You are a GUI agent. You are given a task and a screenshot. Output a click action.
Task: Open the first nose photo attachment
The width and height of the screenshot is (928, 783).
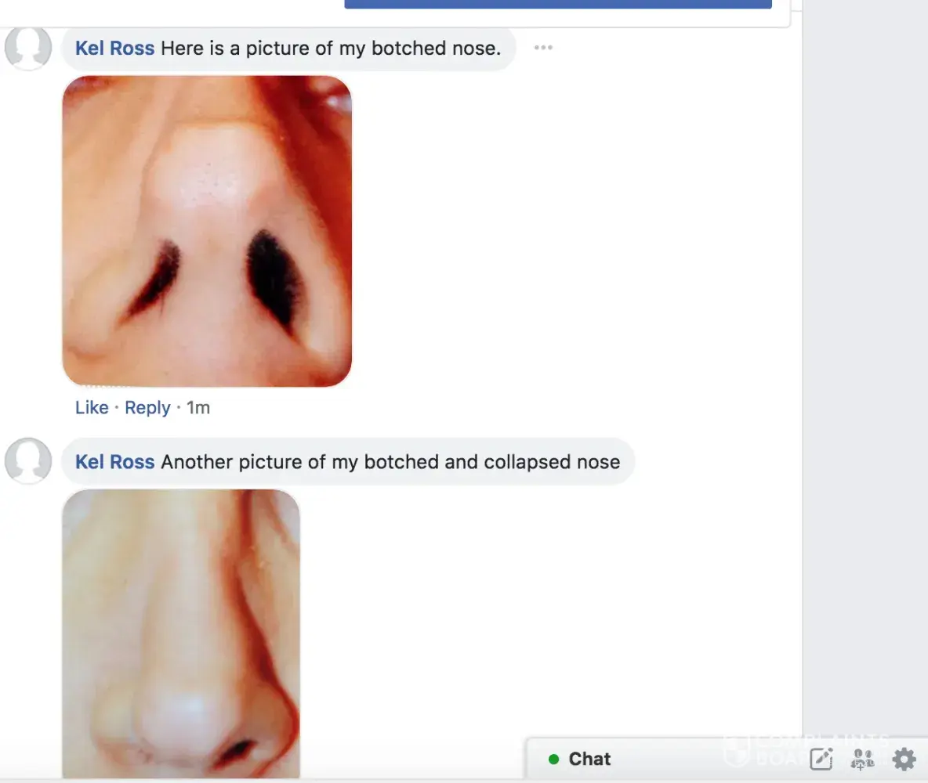click(207, 231)
